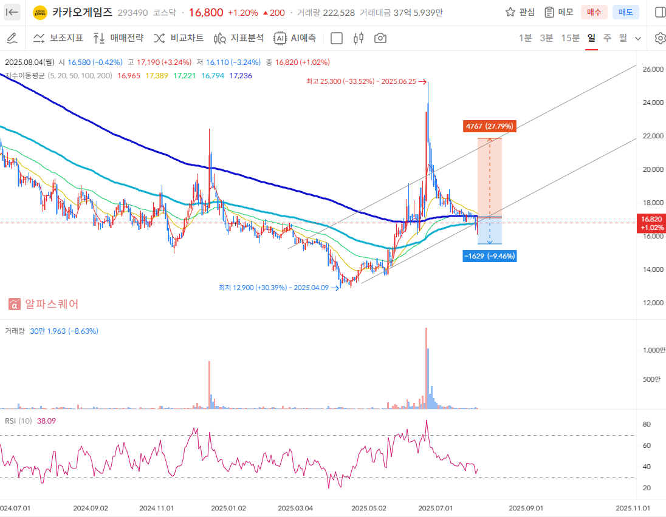This screenshot has height=517, width=666.
Task: Open 매매전략 trading strategy menu
Action: tap(118, 38)
